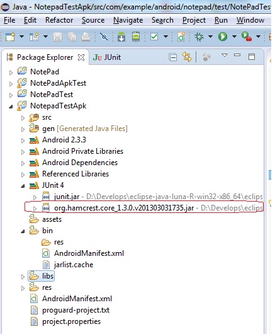
Task: Open the Debug dropdown arrow
Action: (210, 37)
